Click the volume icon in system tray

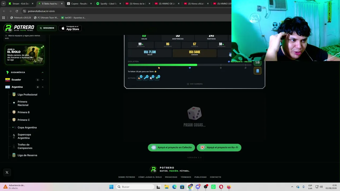tap(321, 187)
